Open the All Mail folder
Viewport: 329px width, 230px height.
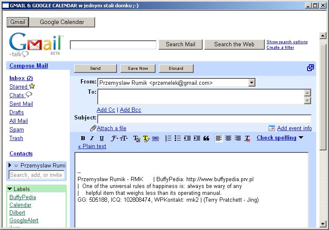coord(18,121)
